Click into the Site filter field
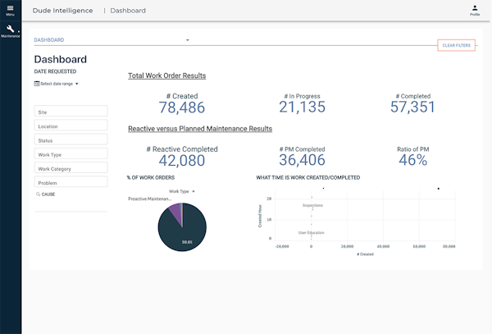This screenshot has height=334, width=492. click(x=72, y=111)
